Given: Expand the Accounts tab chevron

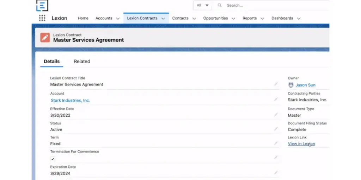Looking at the screenshot, I should pyautogui.click(x=118, y=19).
